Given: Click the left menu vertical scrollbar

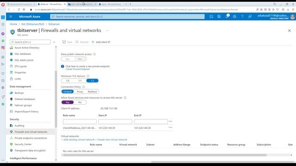Looking at the screenshot, I should pos(55,99).
